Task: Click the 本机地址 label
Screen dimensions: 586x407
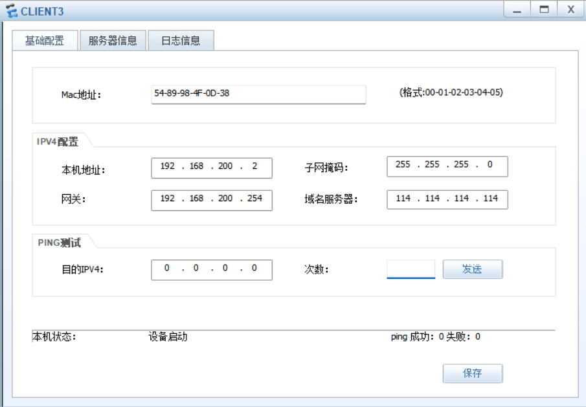Action: pos(84,170)
